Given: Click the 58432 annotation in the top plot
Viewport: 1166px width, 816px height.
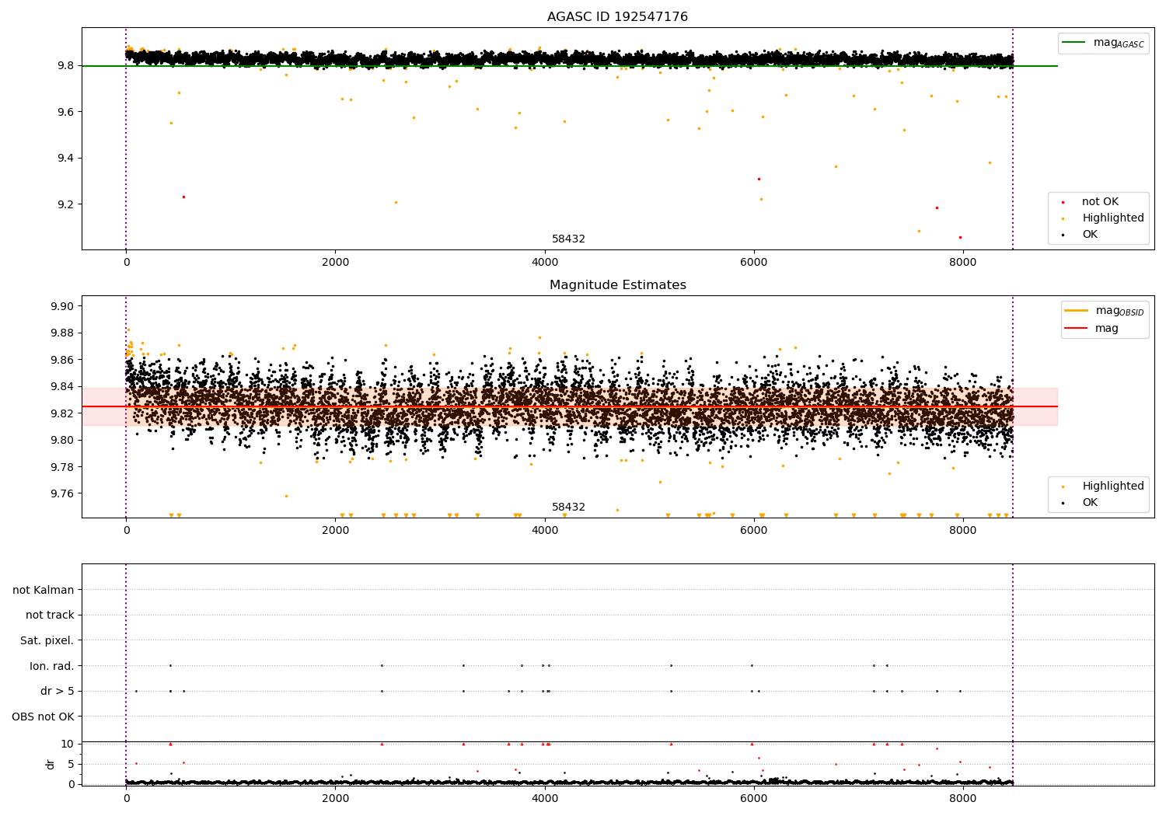Looking at the screenshot, I should tap(568, 239).
